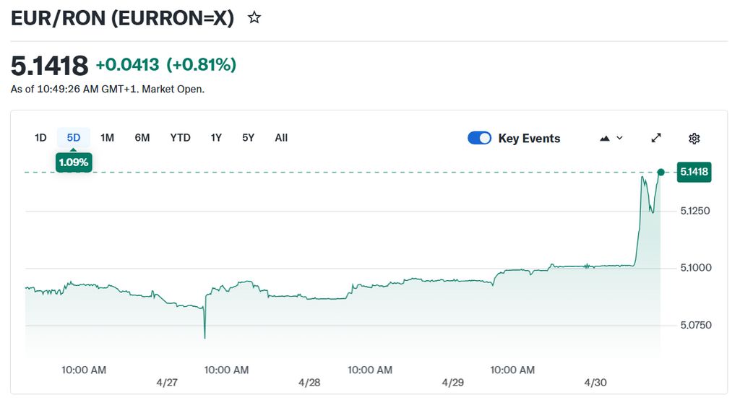Screen dimensions: 740x400
Task: Click the 4/27 date label on axis
Action: [x=167, y=382]
